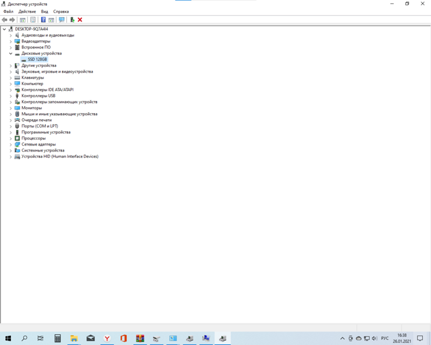Click the Update driver toolbar icon
This screenshot has width=431, height=345.
72,20
